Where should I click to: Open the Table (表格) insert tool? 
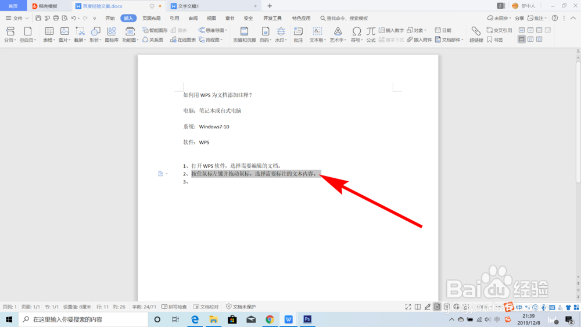(49, 34)
